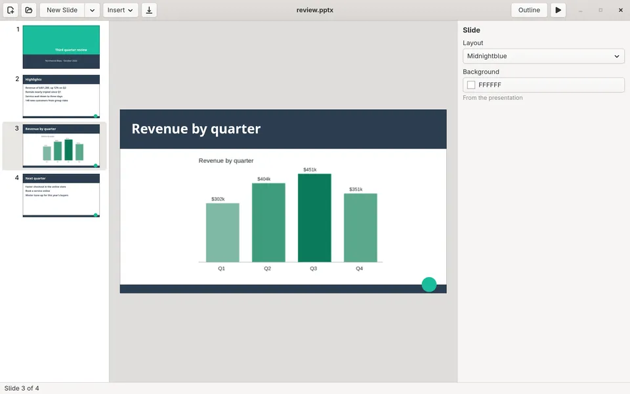Screen dimensions: 630x394
Task: Click the $351k data label
Action: tap(356, 189)
